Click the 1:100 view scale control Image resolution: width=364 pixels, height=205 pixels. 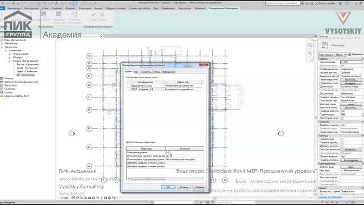pyautogui.click(x=64, y=198)
